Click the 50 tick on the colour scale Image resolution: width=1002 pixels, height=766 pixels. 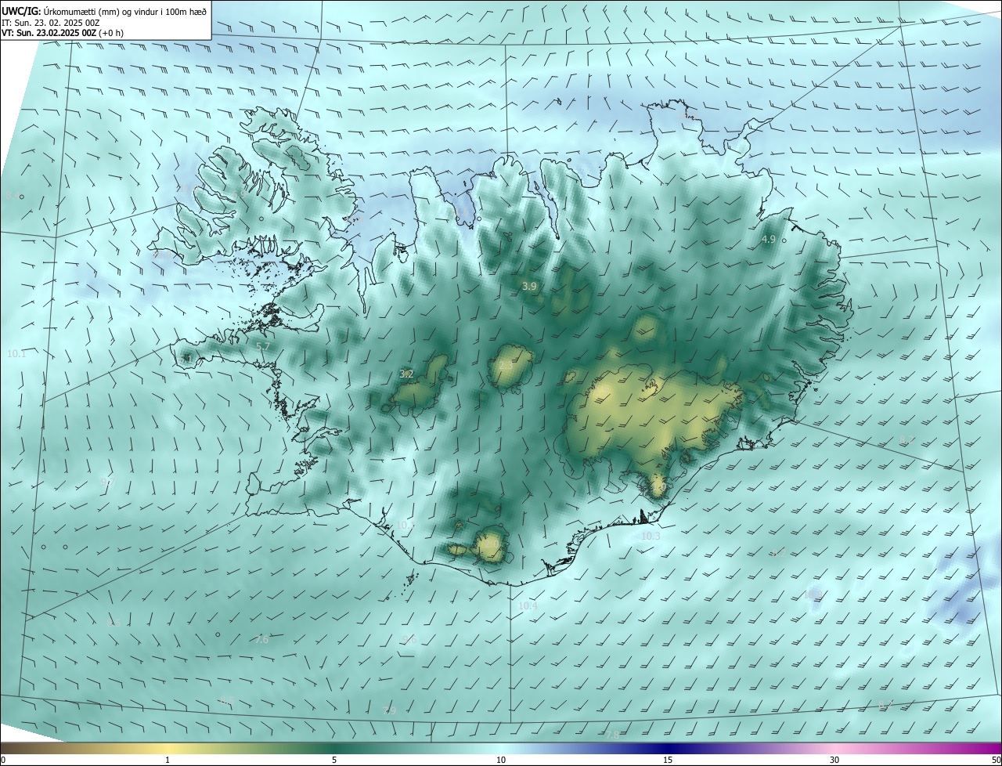[x=996, y=761]
